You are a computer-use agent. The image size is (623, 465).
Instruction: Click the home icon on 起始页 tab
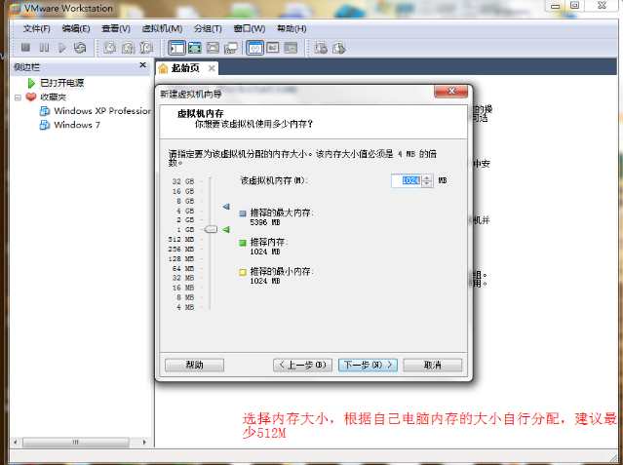[x=163, y=68]
